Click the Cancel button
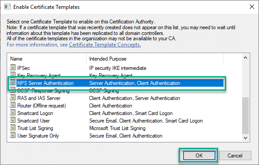Viewport: 259px width, 165px height. point(235,155)
